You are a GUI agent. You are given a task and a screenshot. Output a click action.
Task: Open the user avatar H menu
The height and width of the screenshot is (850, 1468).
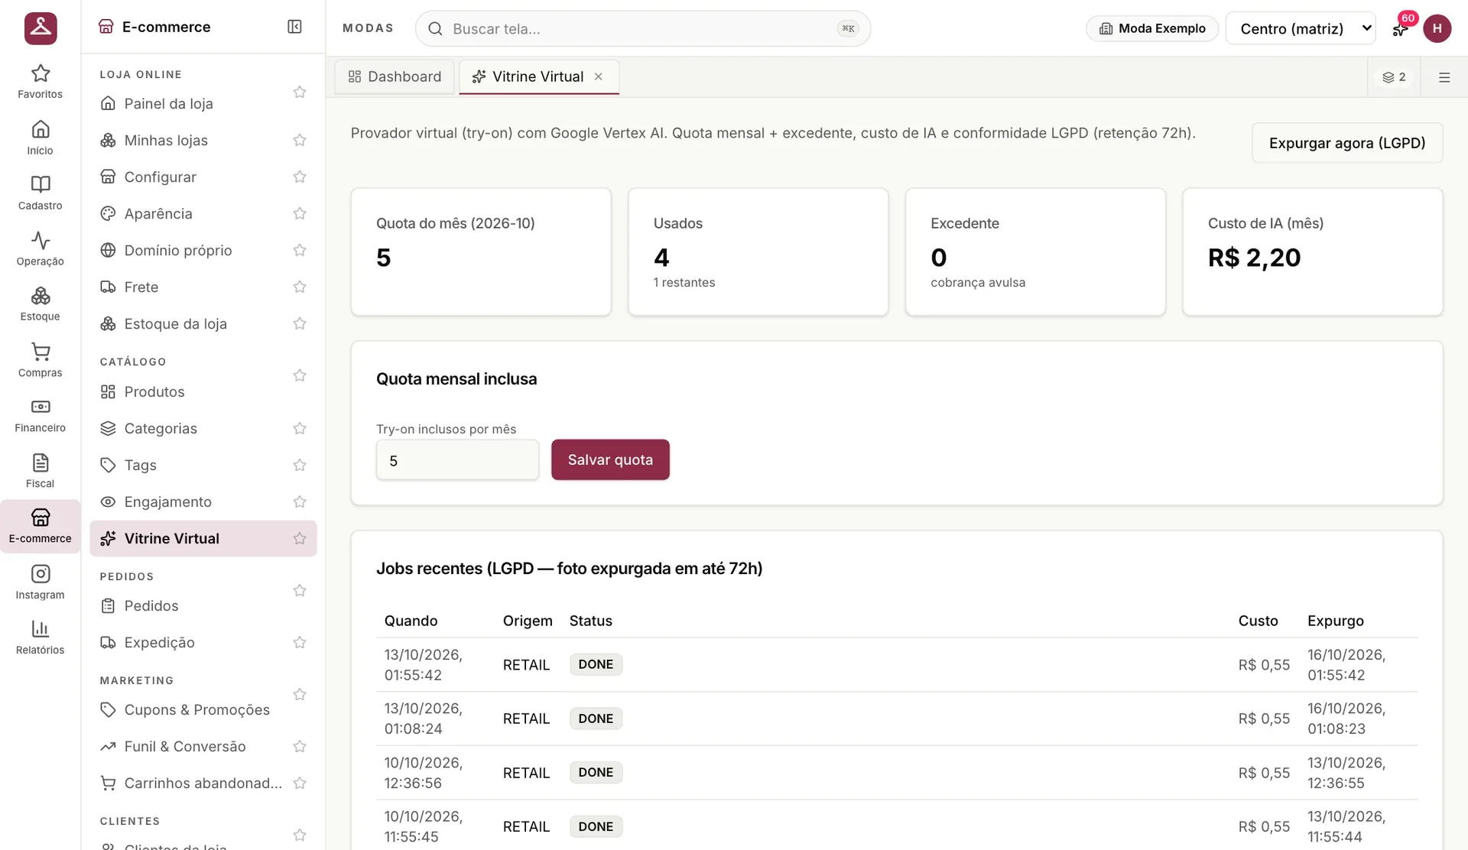coord(1437,28)
